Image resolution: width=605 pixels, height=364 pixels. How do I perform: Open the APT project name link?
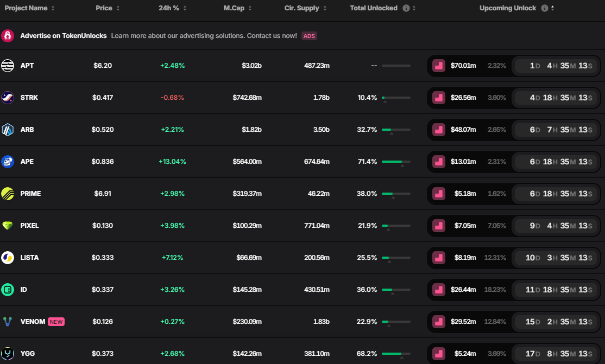[x=27, y=66]
